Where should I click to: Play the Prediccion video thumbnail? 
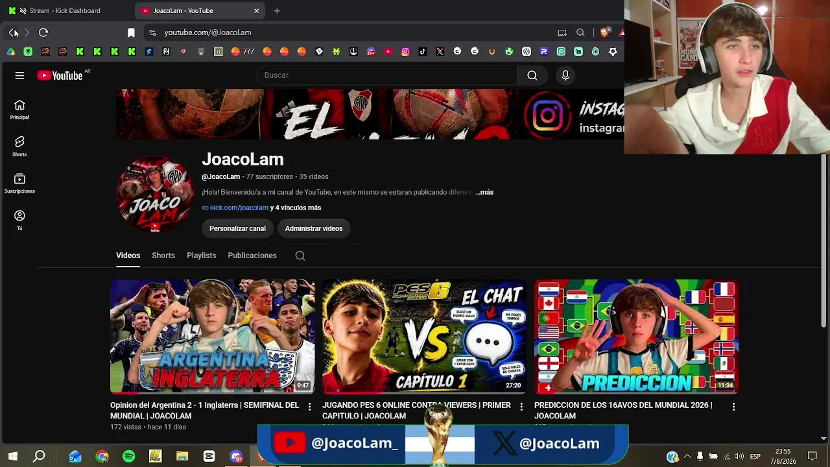click(x=636, y=337)
